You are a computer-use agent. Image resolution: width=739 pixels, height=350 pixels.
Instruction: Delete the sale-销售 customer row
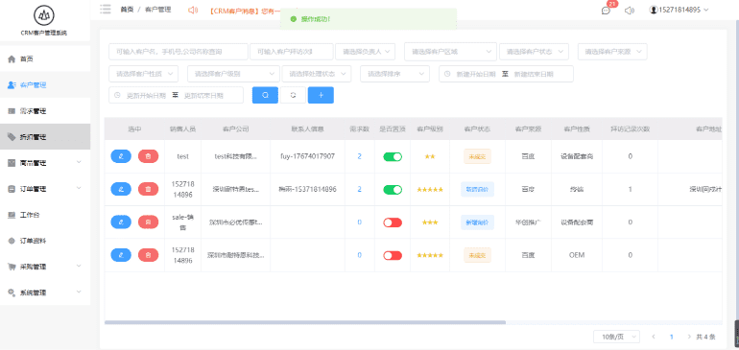(149, 222)
